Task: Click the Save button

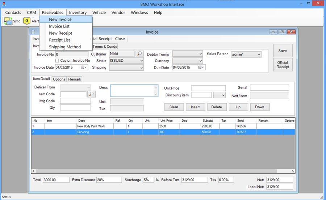Action: pyautogui.click(x=283, y=51)
